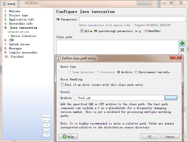Go to step 10 Finished

pyautogui.click(x=14, y=57)
